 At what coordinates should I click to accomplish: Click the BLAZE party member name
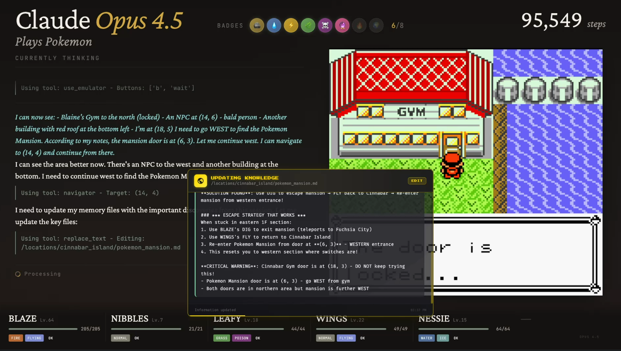(23, 319)
